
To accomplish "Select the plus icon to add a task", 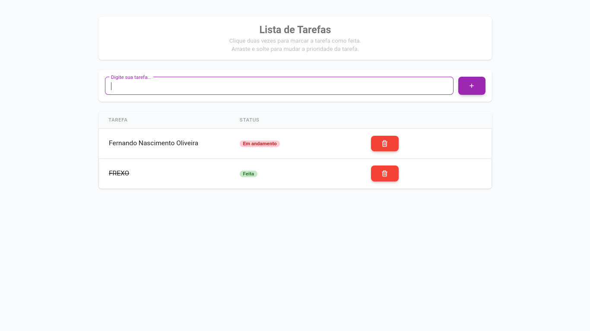I will tap(471, 86).
